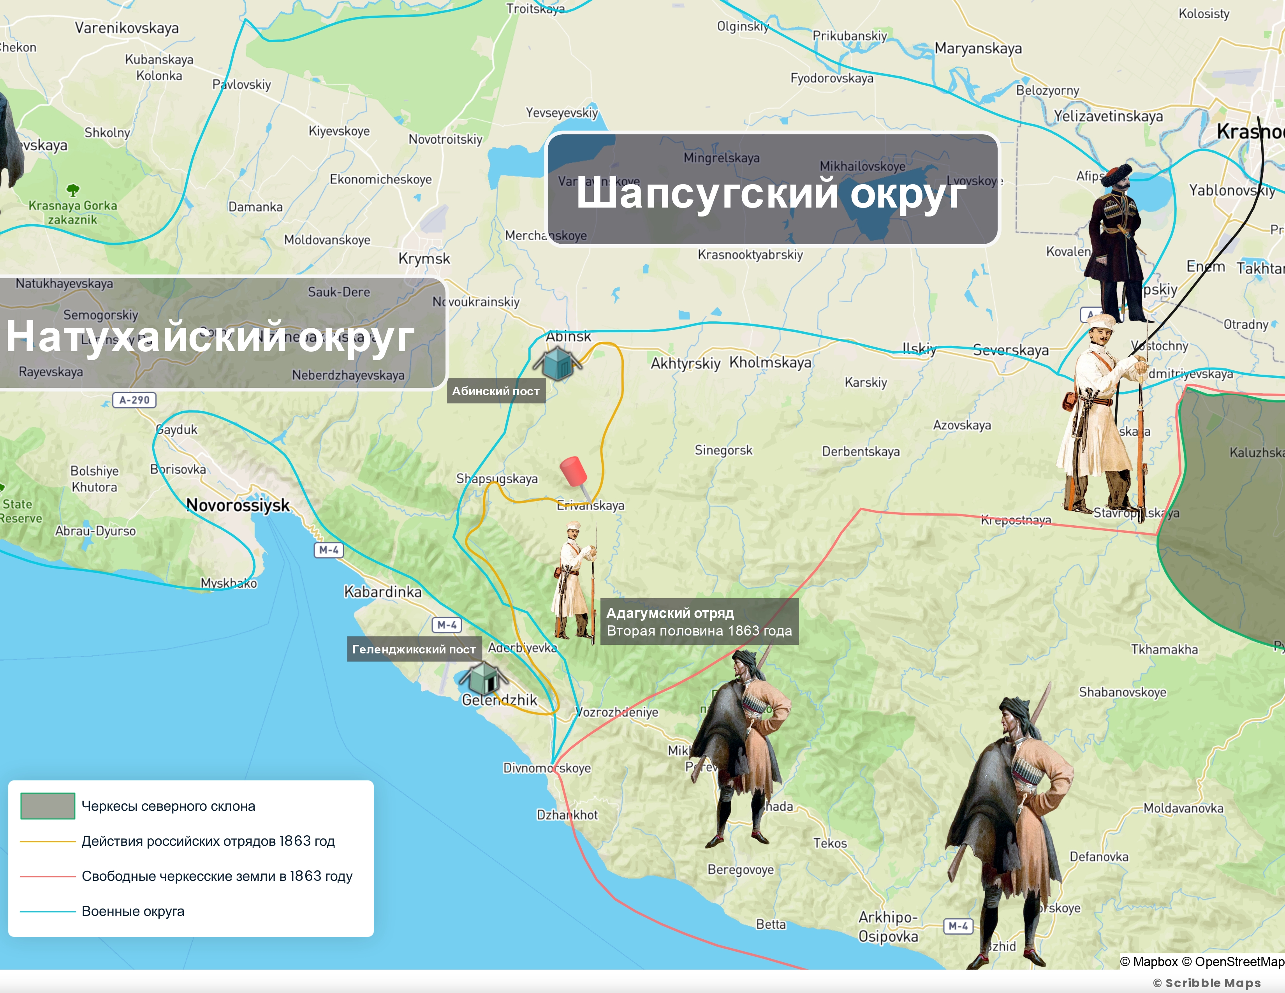
Task: Click the Severskaya label
Action: click(1011, 350)
